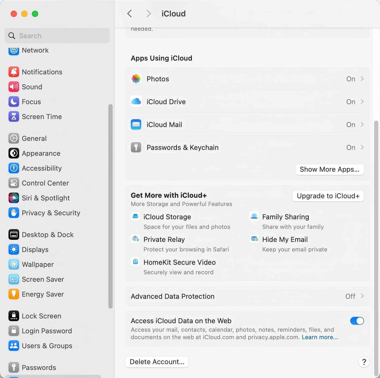
Task: Click the Upgrade to iCloud+ button
Action: pos(328,196)
